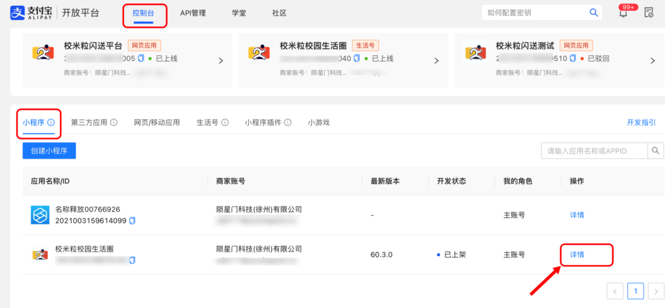Copy the 生活号 card app ID

[x=357, y=58]
